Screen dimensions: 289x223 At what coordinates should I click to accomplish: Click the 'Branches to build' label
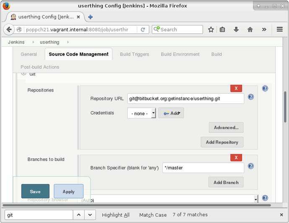point(46,159)
